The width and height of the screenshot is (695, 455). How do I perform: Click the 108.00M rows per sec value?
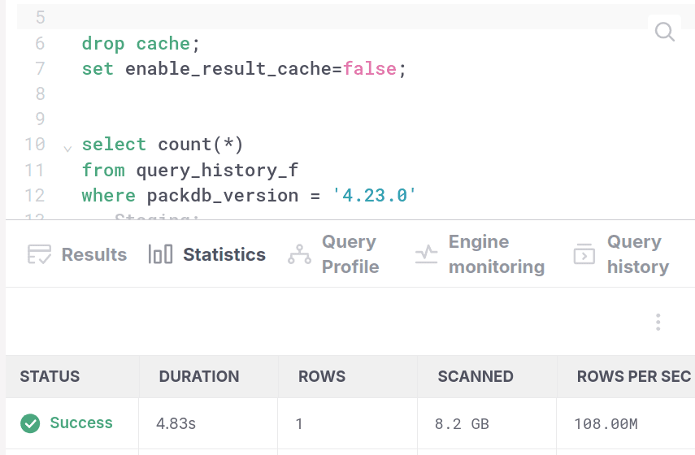[606, 424]
